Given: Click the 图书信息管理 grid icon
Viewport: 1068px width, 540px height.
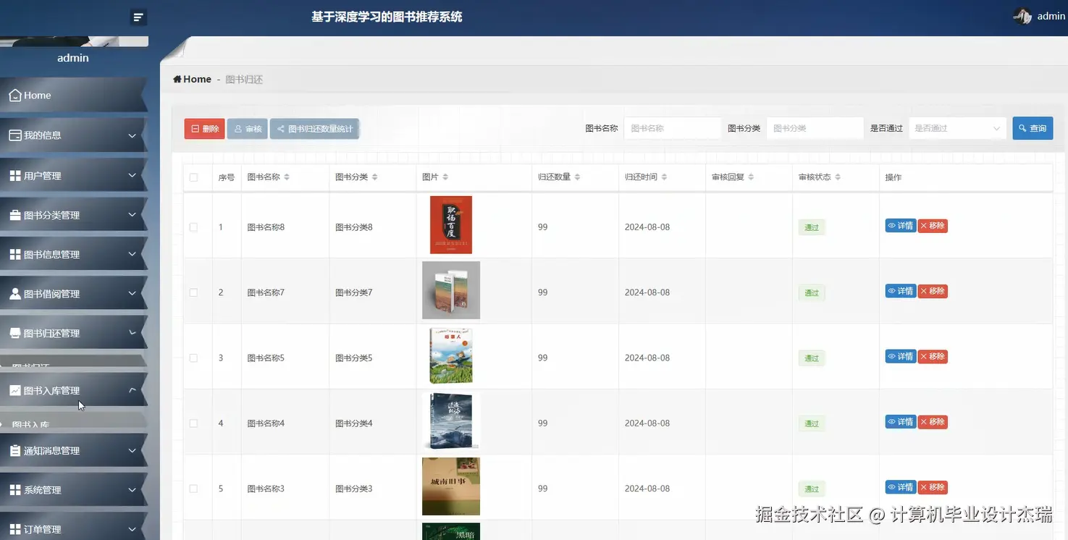Looking at the screenshot, I should pos(14,254).
